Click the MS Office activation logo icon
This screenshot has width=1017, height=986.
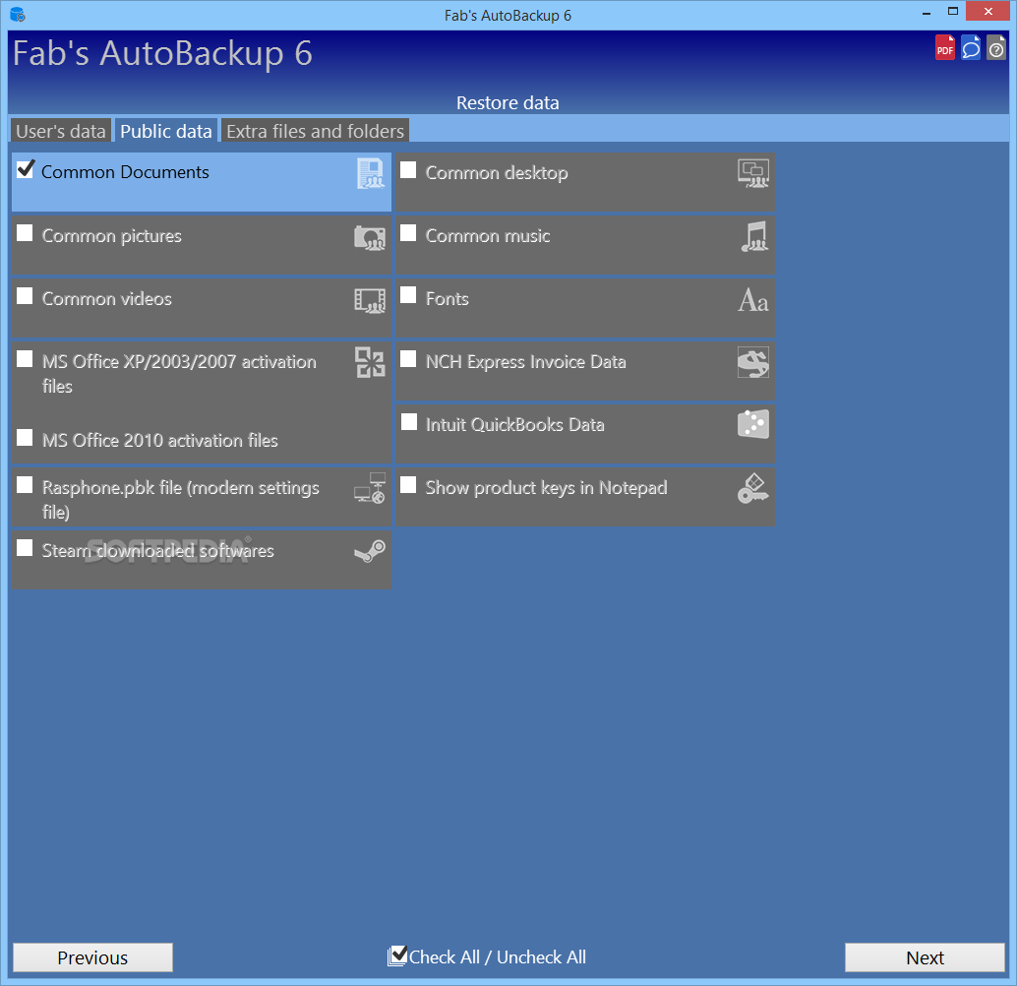coord(371,362)
